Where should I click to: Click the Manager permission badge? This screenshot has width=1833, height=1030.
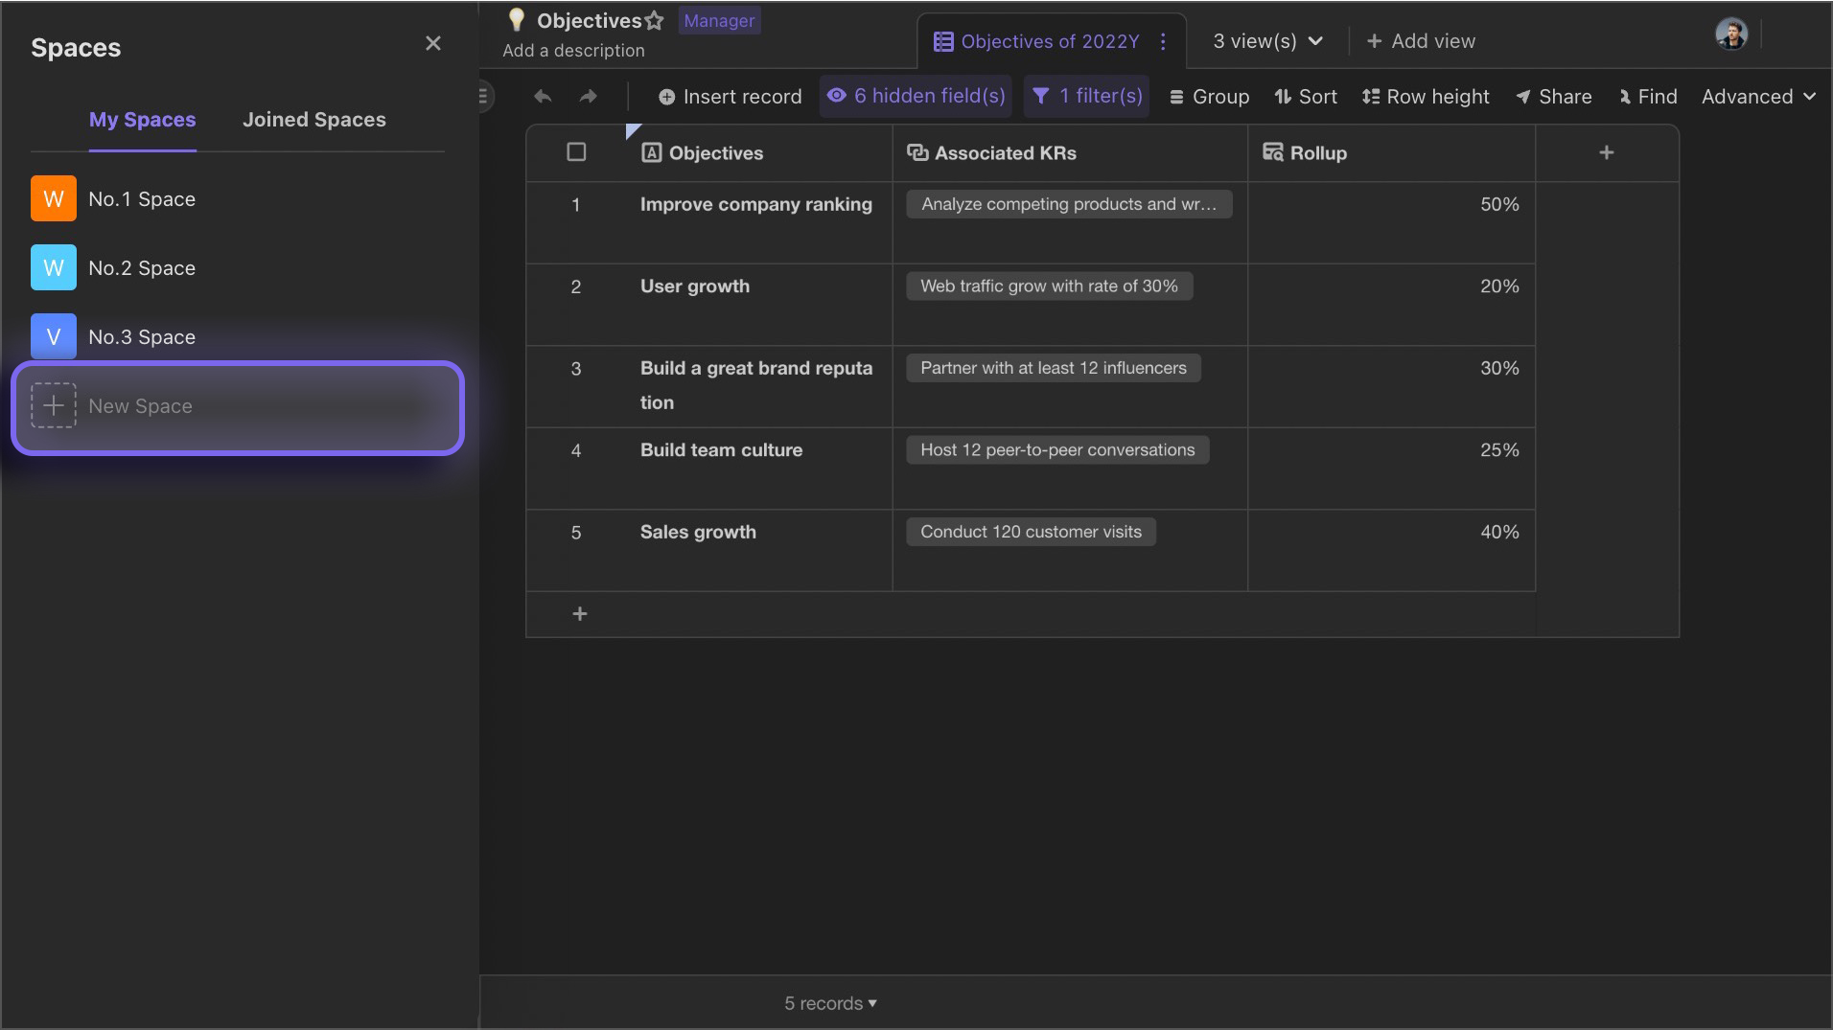point(719,20)
